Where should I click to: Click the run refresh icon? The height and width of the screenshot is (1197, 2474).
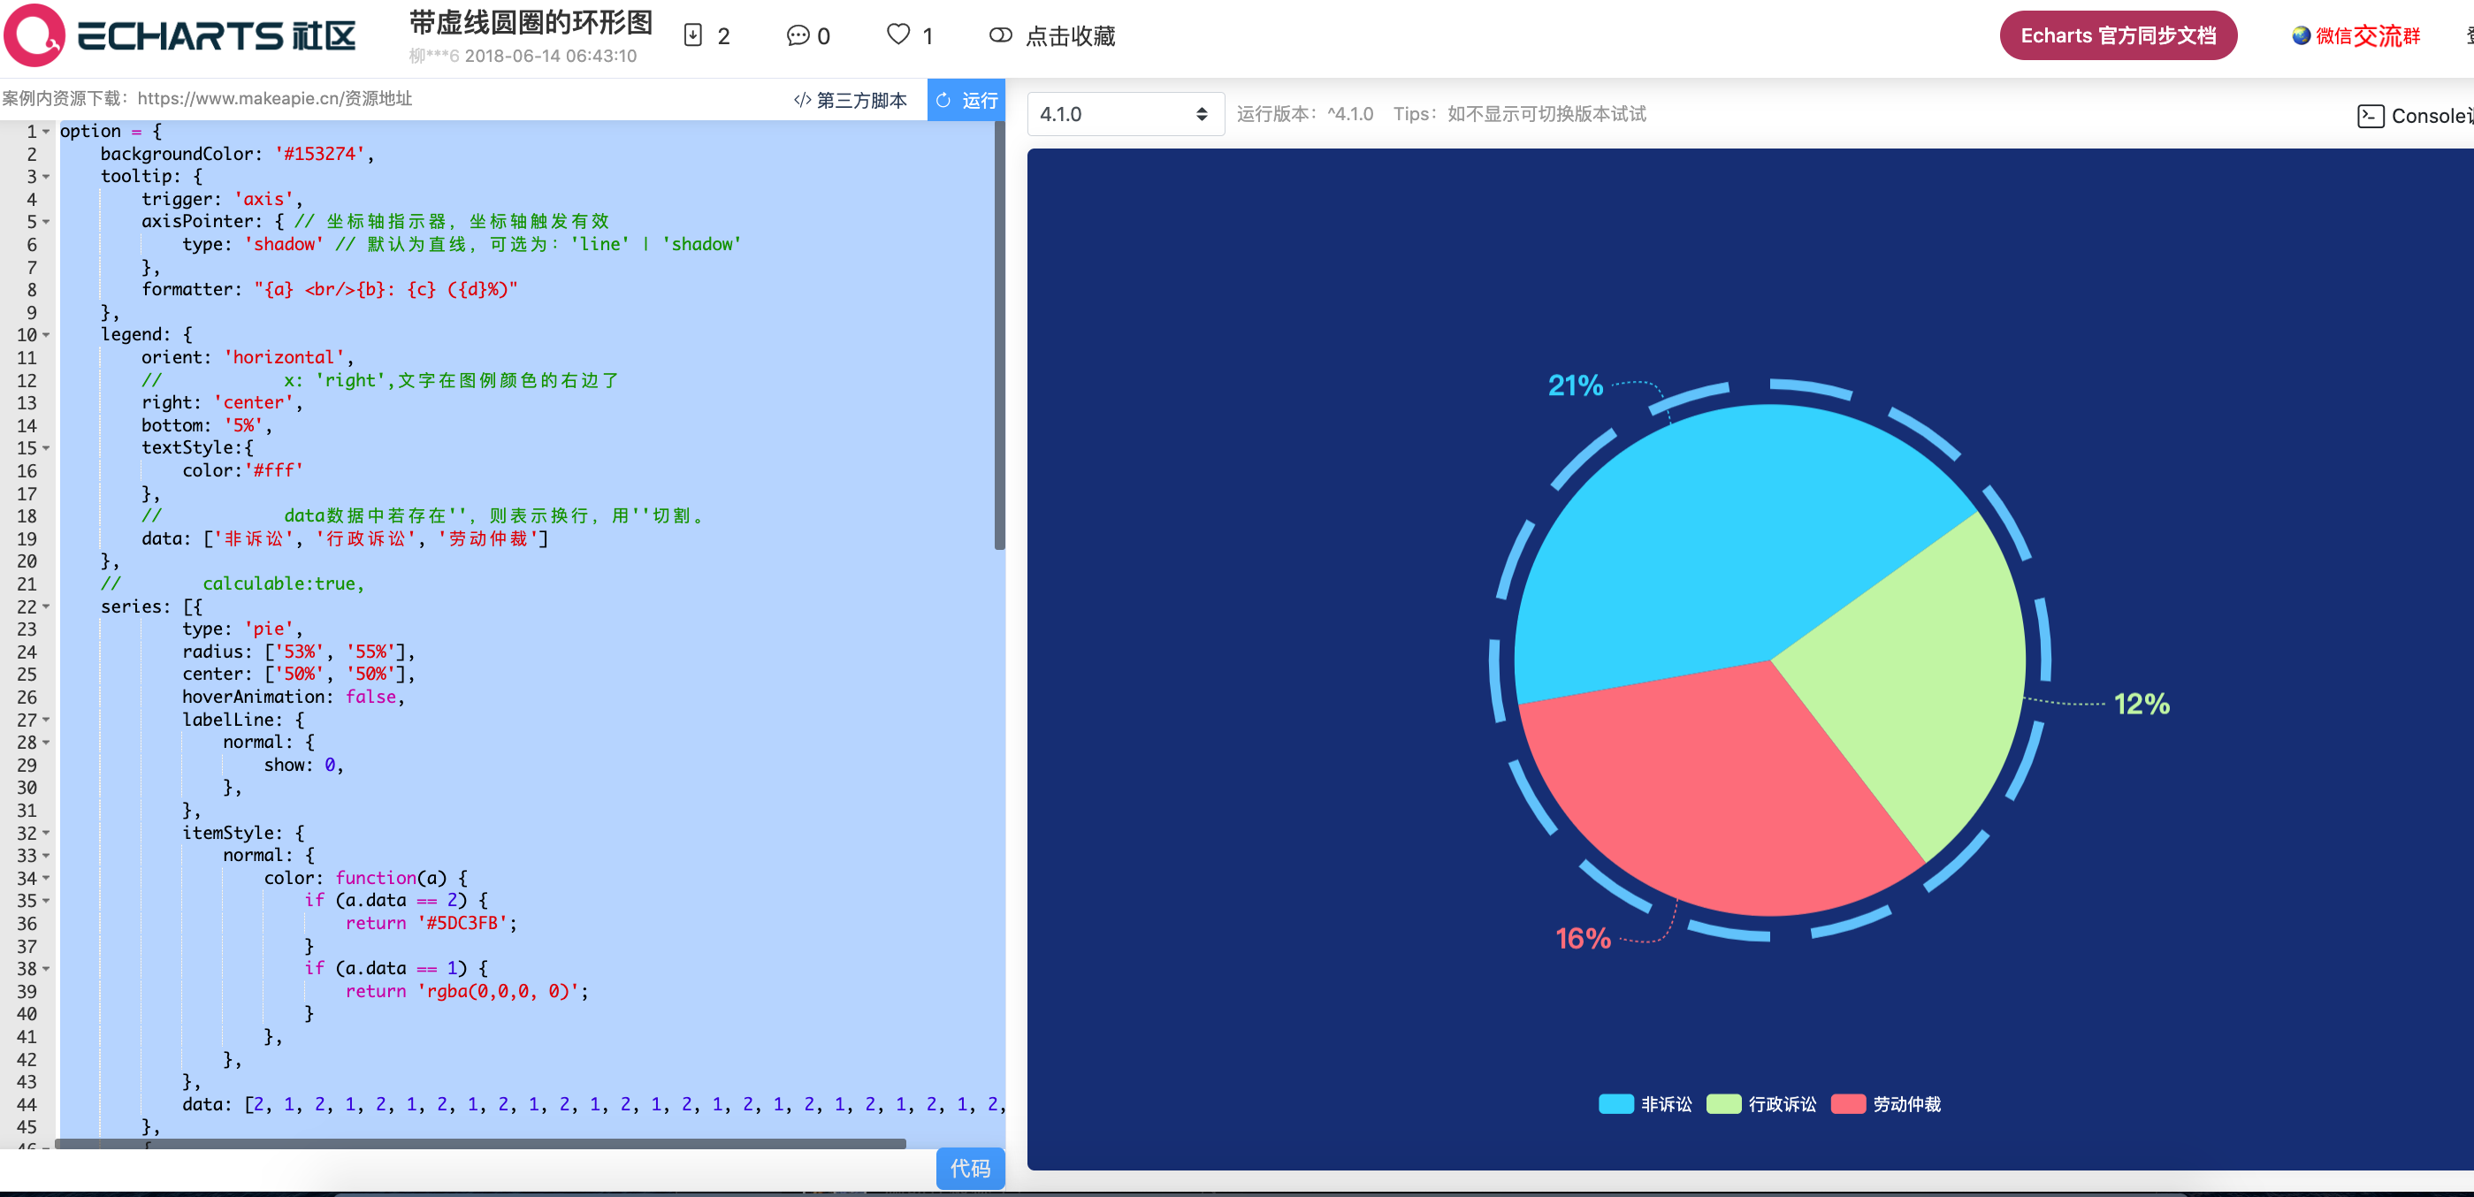click(943, 100)
